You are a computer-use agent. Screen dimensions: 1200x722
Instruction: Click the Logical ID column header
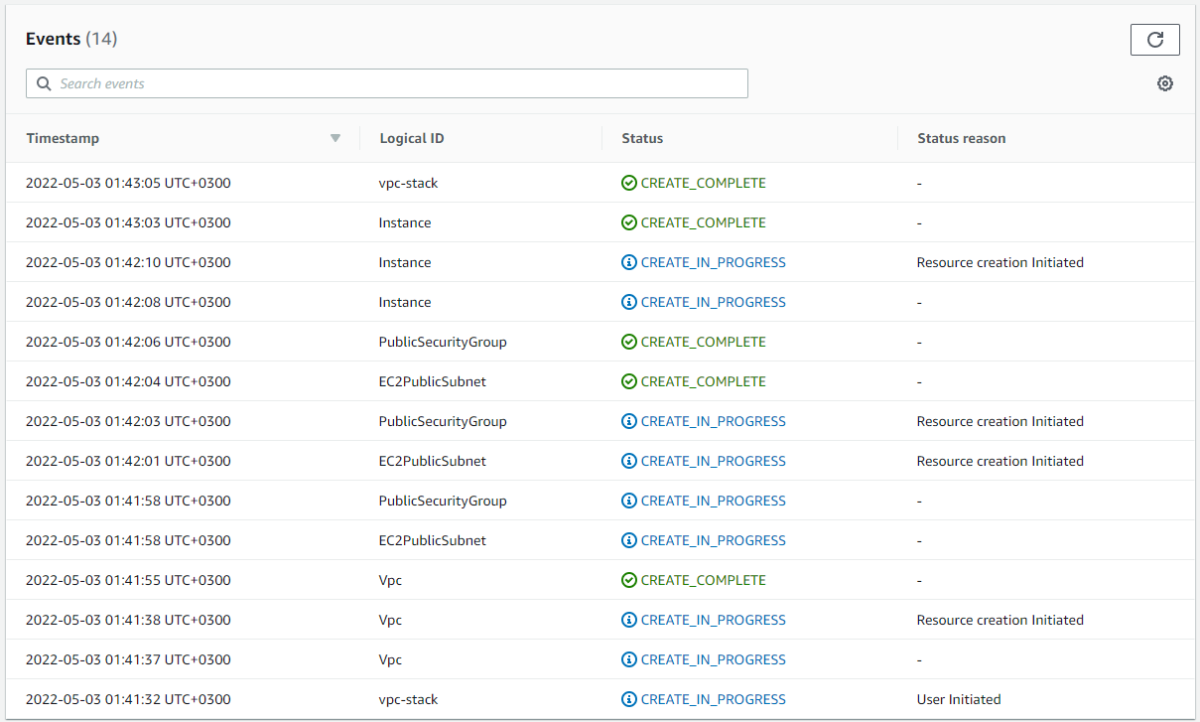tap(412, 138)
